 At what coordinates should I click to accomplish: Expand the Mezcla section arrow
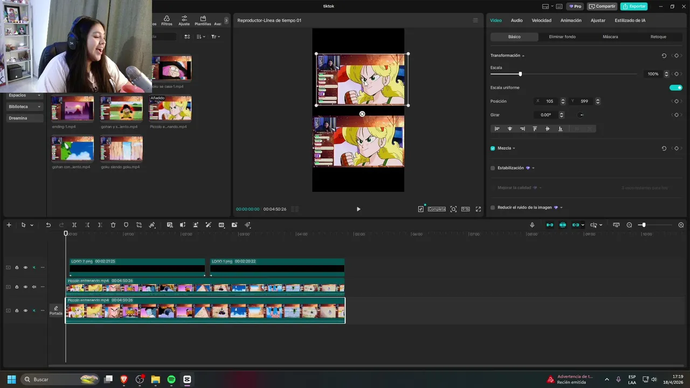pos(514,148)
